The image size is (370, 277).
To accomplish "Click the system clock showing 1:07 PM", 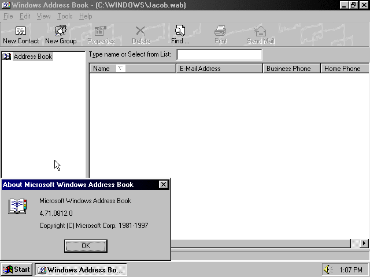I will click(x=351, y=269).
